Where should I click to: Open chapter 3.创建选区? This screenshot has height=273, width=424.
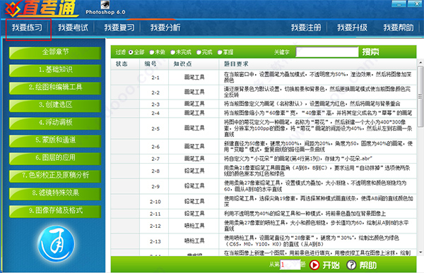(55, 105)
